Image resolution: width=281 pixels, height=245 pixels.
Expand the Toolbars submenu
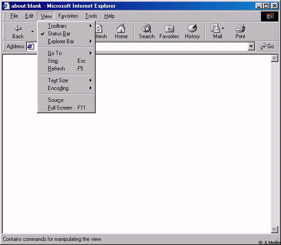click(x=57, y=26)
